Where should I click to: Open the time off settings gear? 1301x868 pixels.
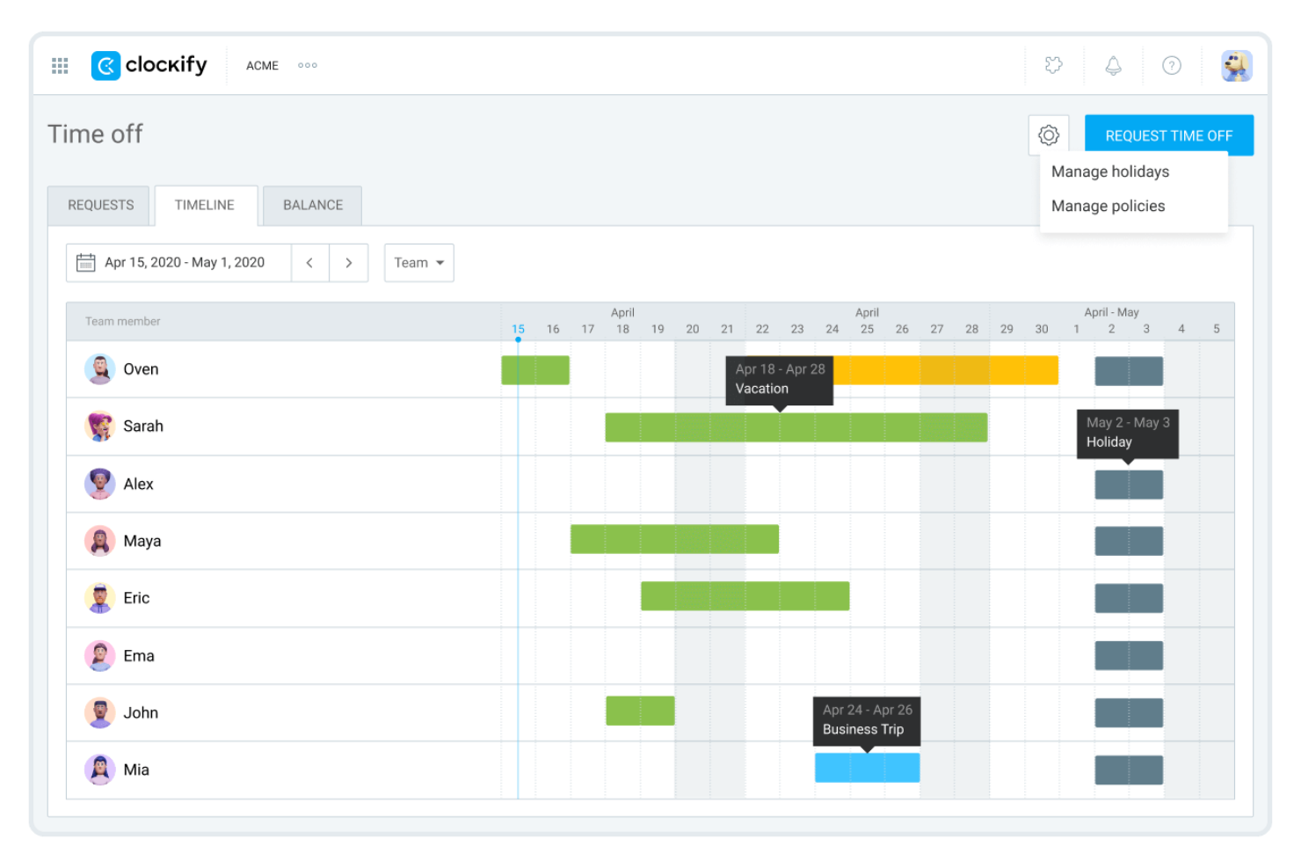[1048, 135]
